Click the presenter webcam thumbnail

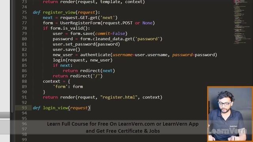pyautogui.click(x=230, y=114)
